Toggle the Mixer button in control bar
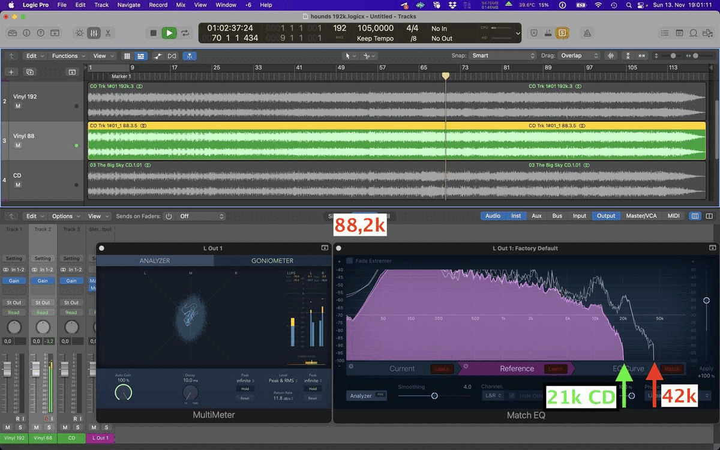This screenshot has width=720, height=450. click(x=94, y=33)
